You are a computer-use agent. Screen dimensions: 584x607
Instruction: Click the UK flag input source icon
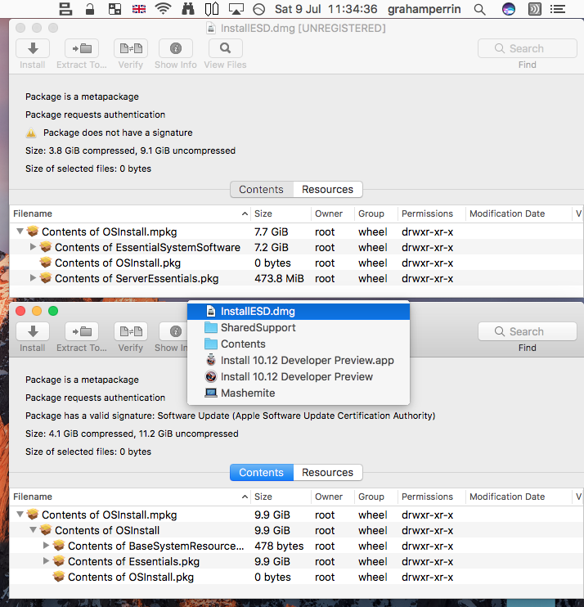pyautogui.click(x=138, y=9)
